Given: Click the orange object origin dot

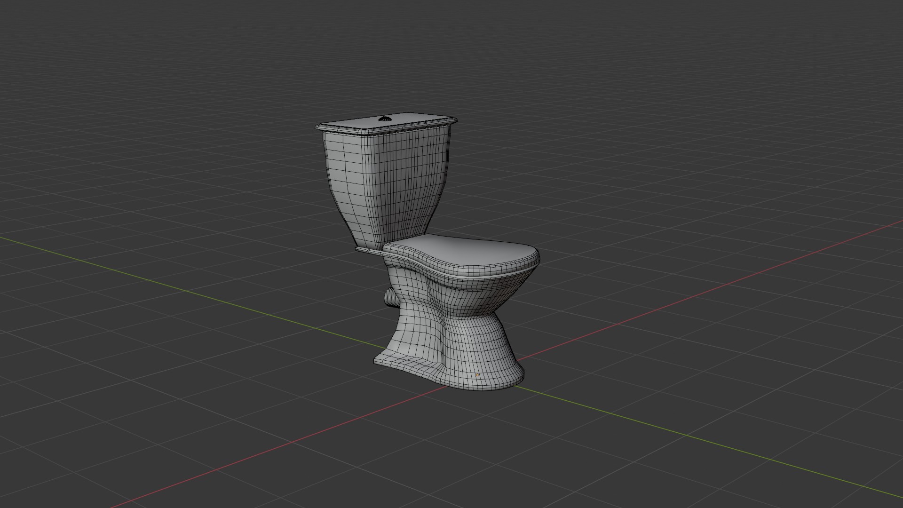Looking at the screenshot, I should tap(477, 375).
